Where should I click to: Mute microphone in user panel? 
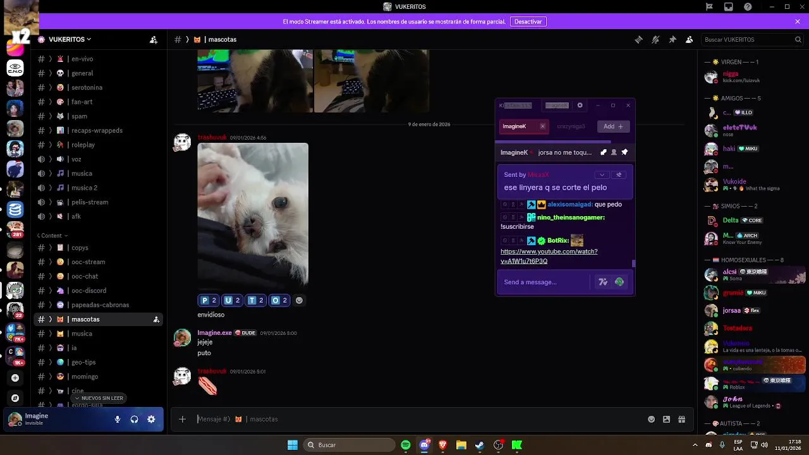(x=118, y=419)
